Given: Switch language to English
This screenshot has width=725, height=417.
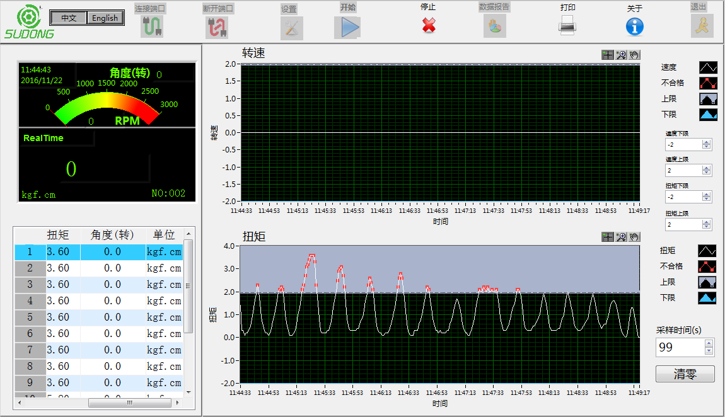Looking at the screenshot, I should click(x=105, y=18).
